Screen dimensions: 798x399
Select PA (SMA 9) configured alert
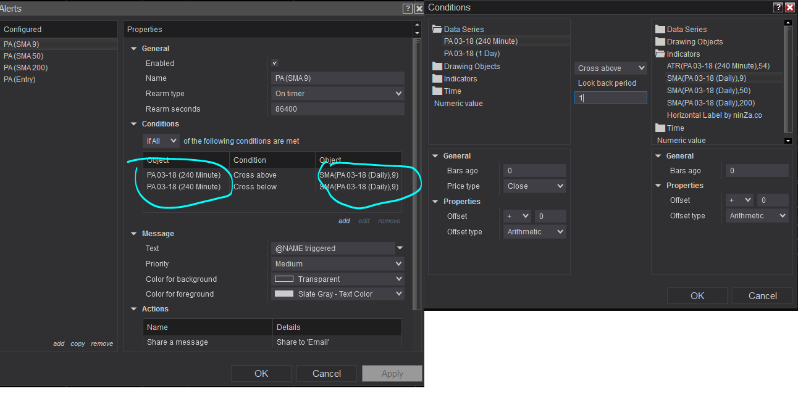59,44
